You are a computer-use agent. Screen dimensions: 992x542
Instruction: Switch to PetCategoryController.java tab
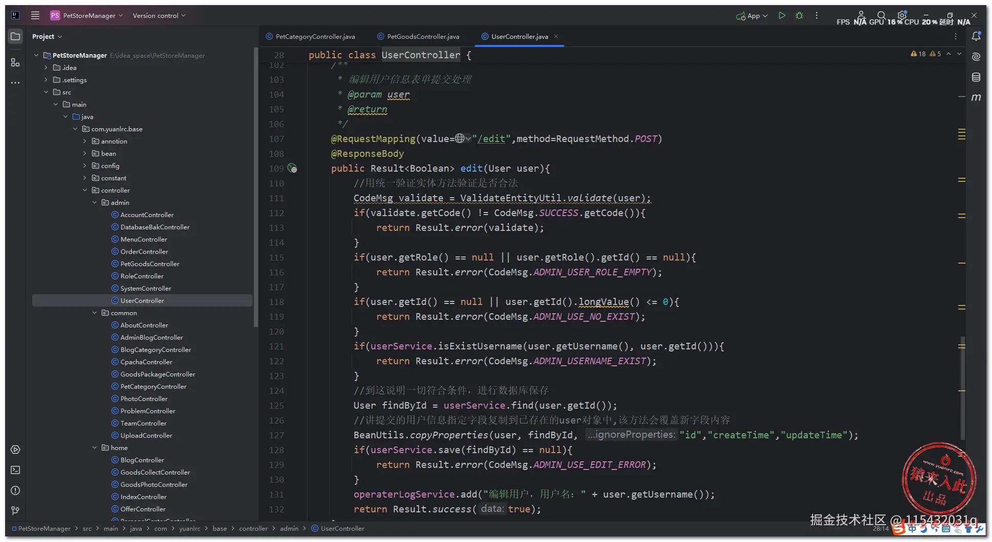(311, 36)
